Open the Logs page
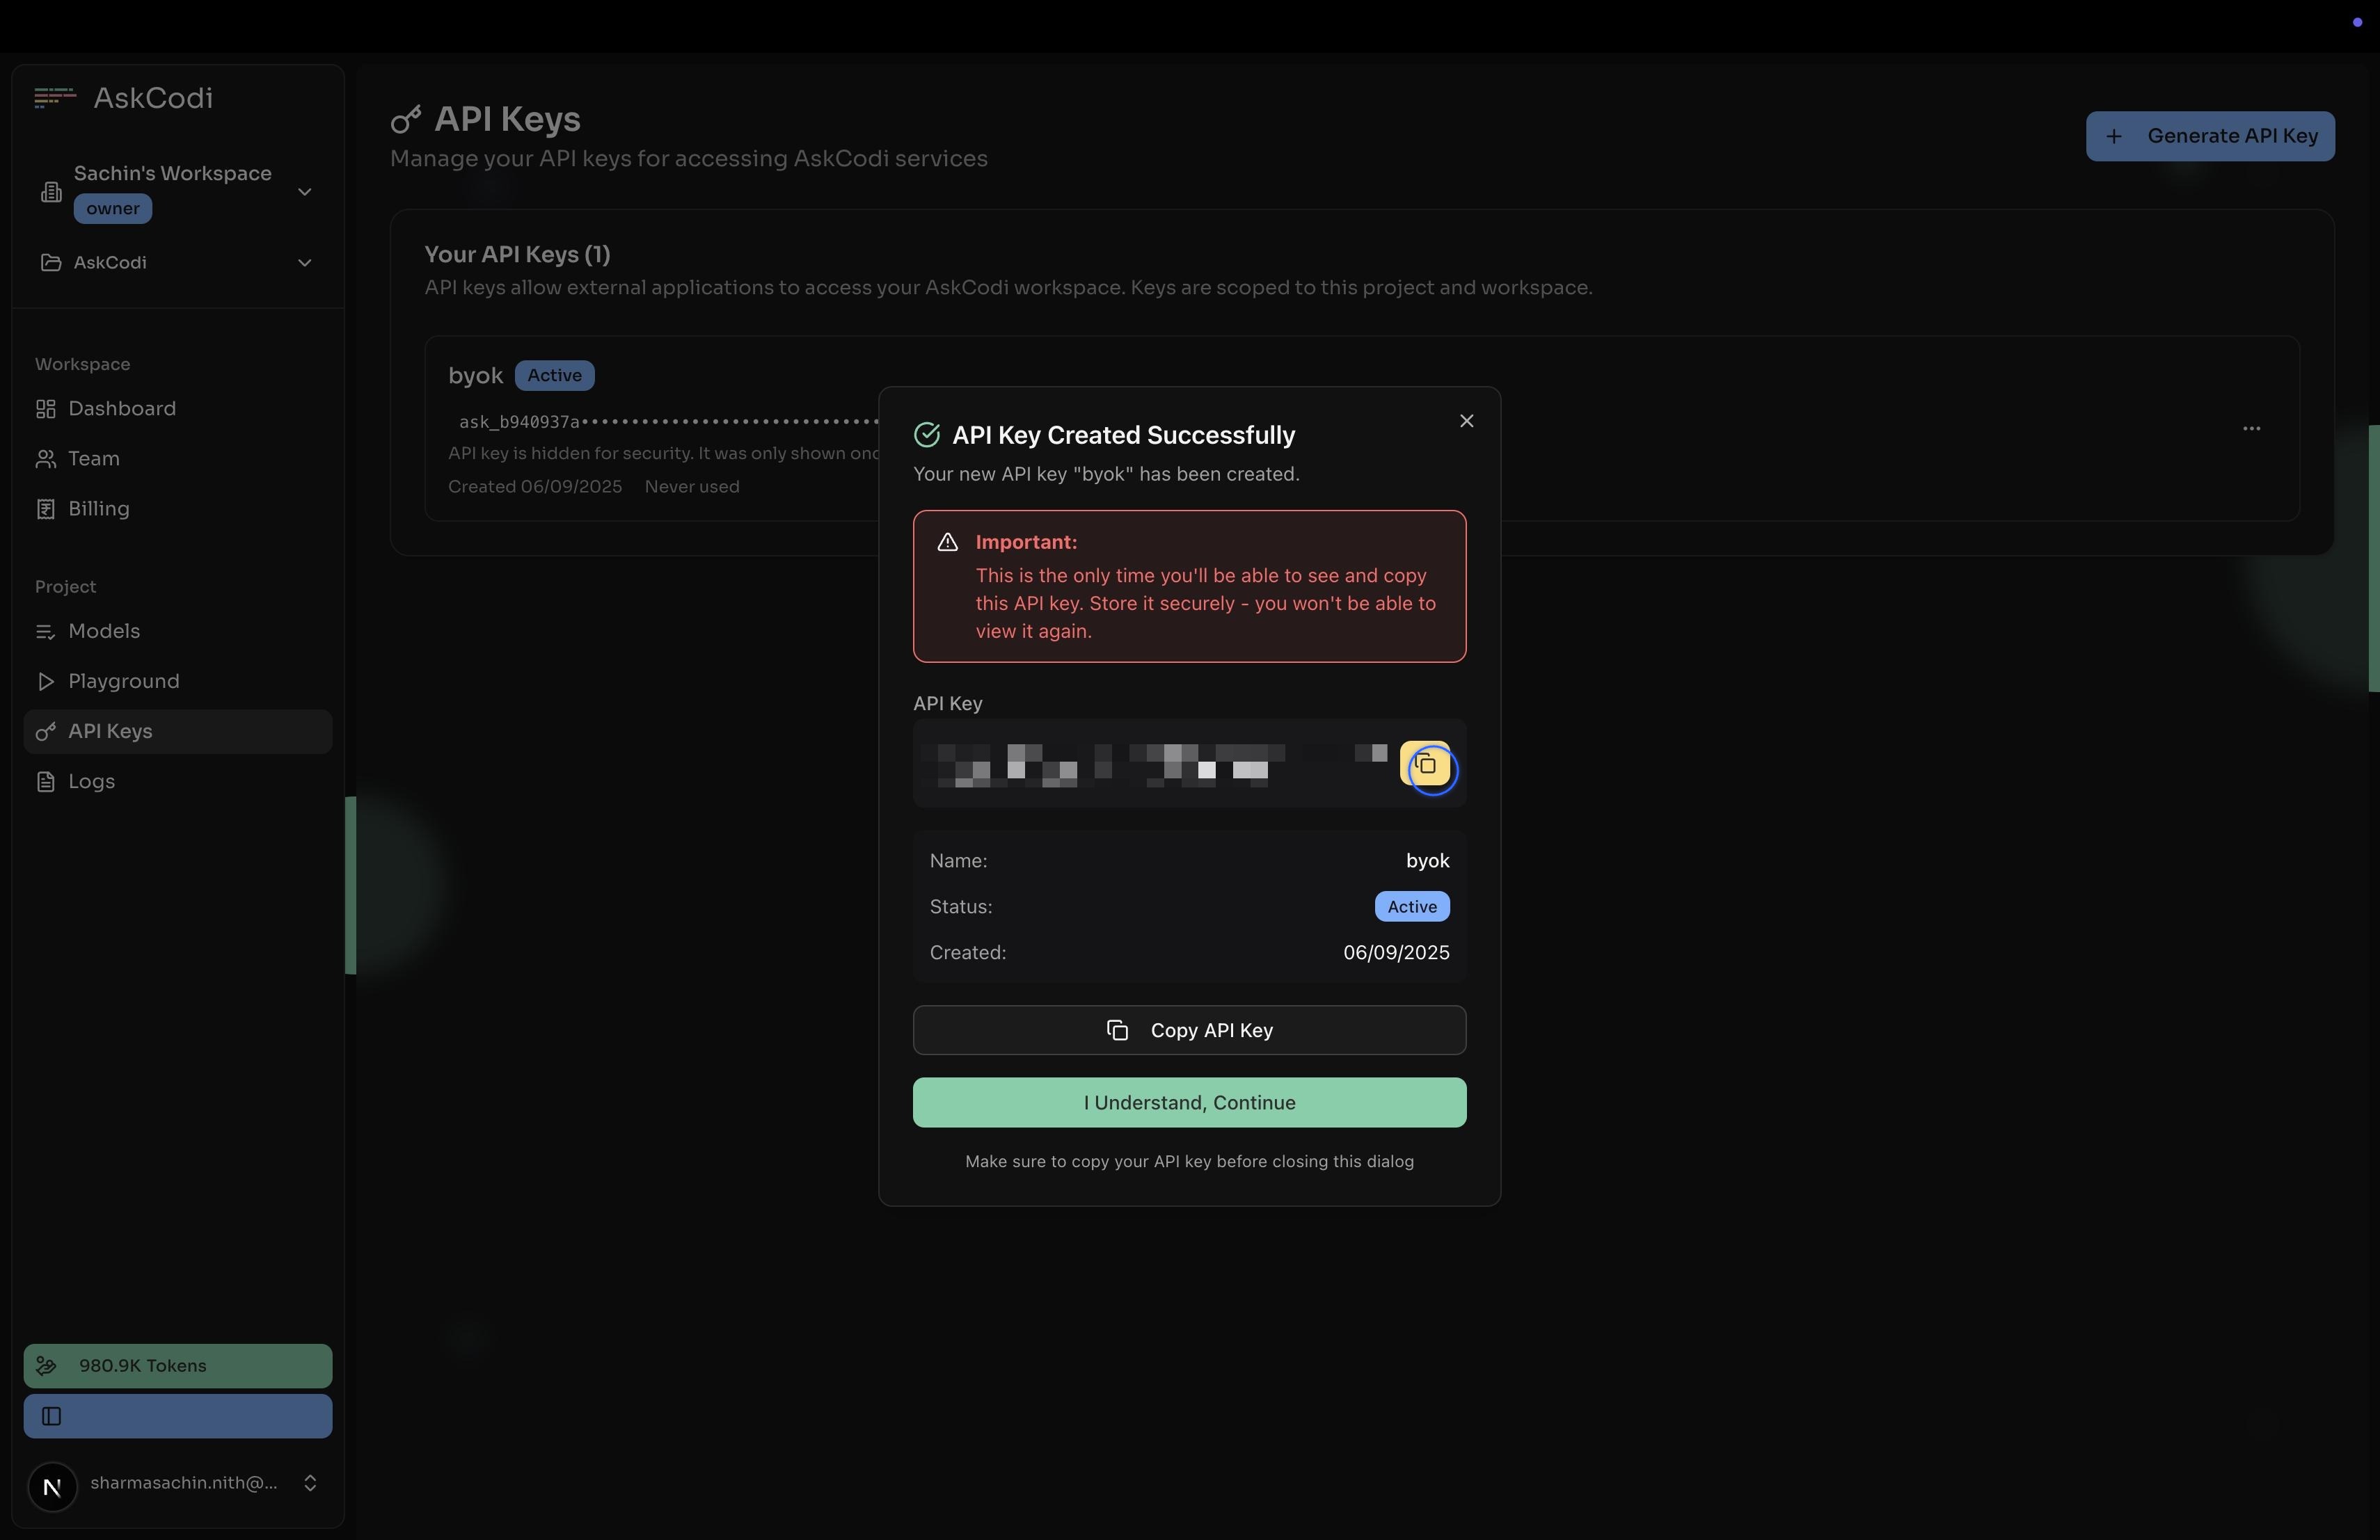 [x=178, y=782]
